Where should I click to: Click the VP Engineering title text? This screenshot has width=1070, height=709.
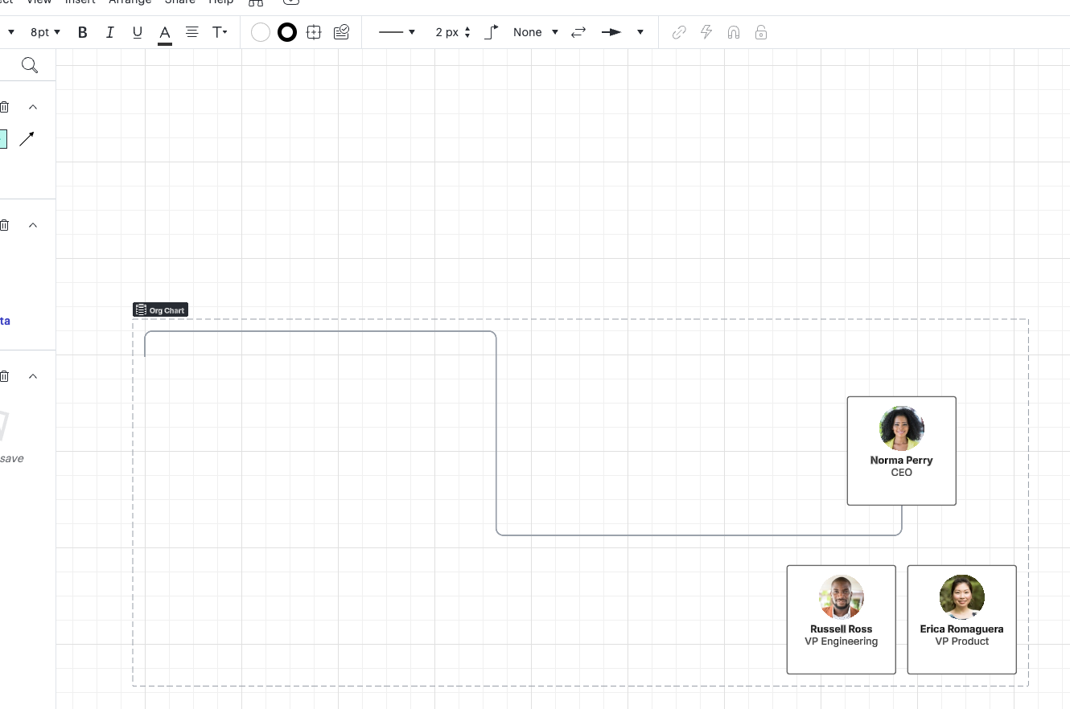tap(841, 641)
